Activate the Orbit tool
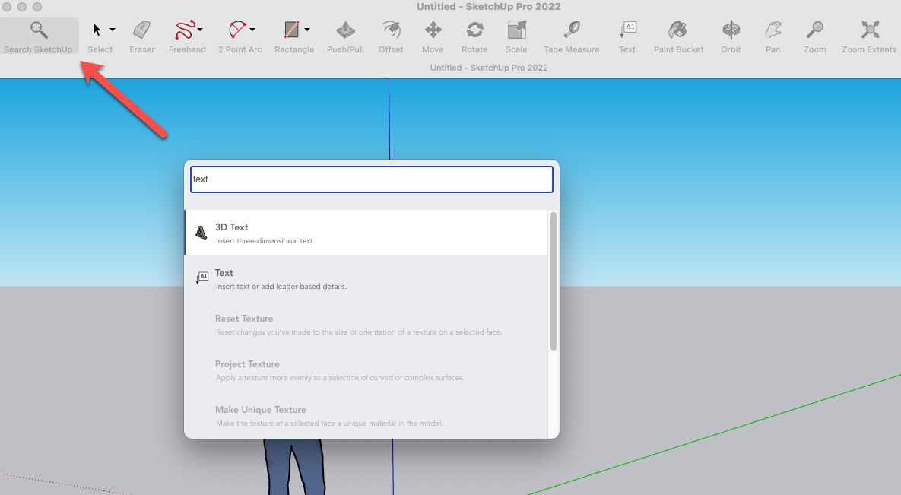 pos(731,36)
